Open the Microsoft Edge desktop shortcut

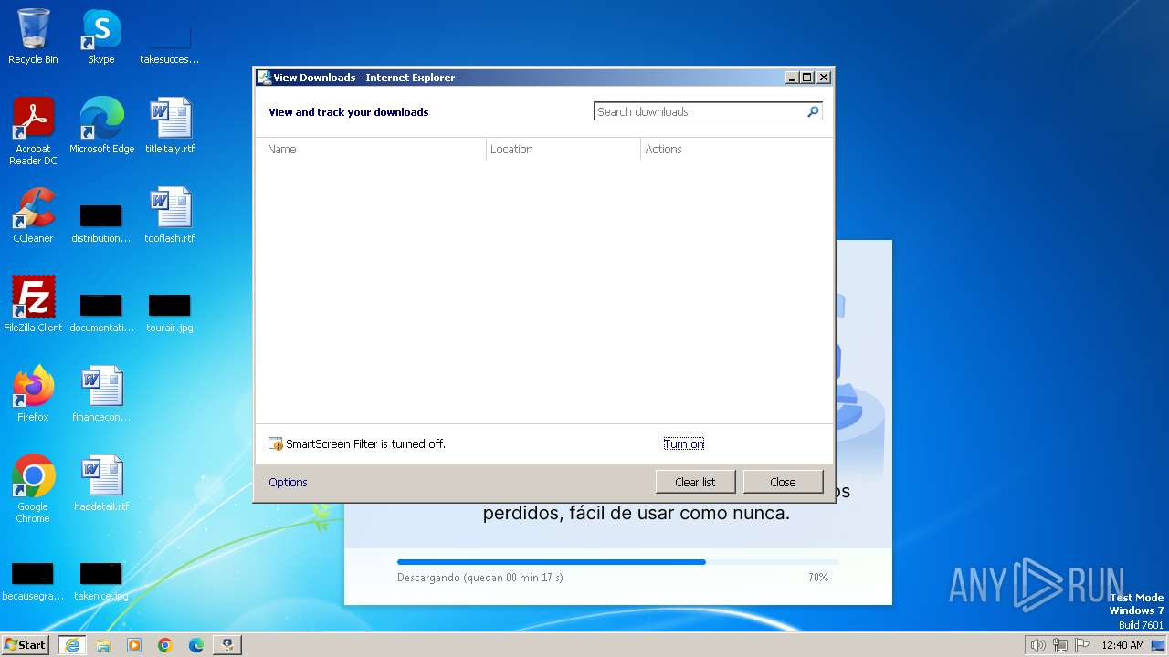pyautogui.click(x=101, y=126)
